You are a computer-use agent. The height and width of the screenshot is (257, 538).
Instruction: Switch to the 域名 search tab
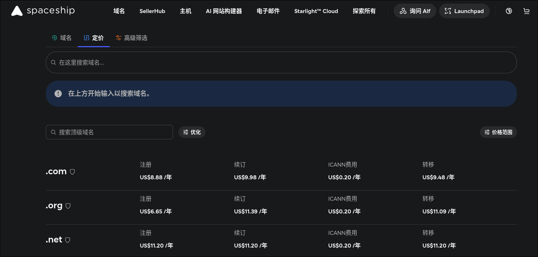point(61,38)
